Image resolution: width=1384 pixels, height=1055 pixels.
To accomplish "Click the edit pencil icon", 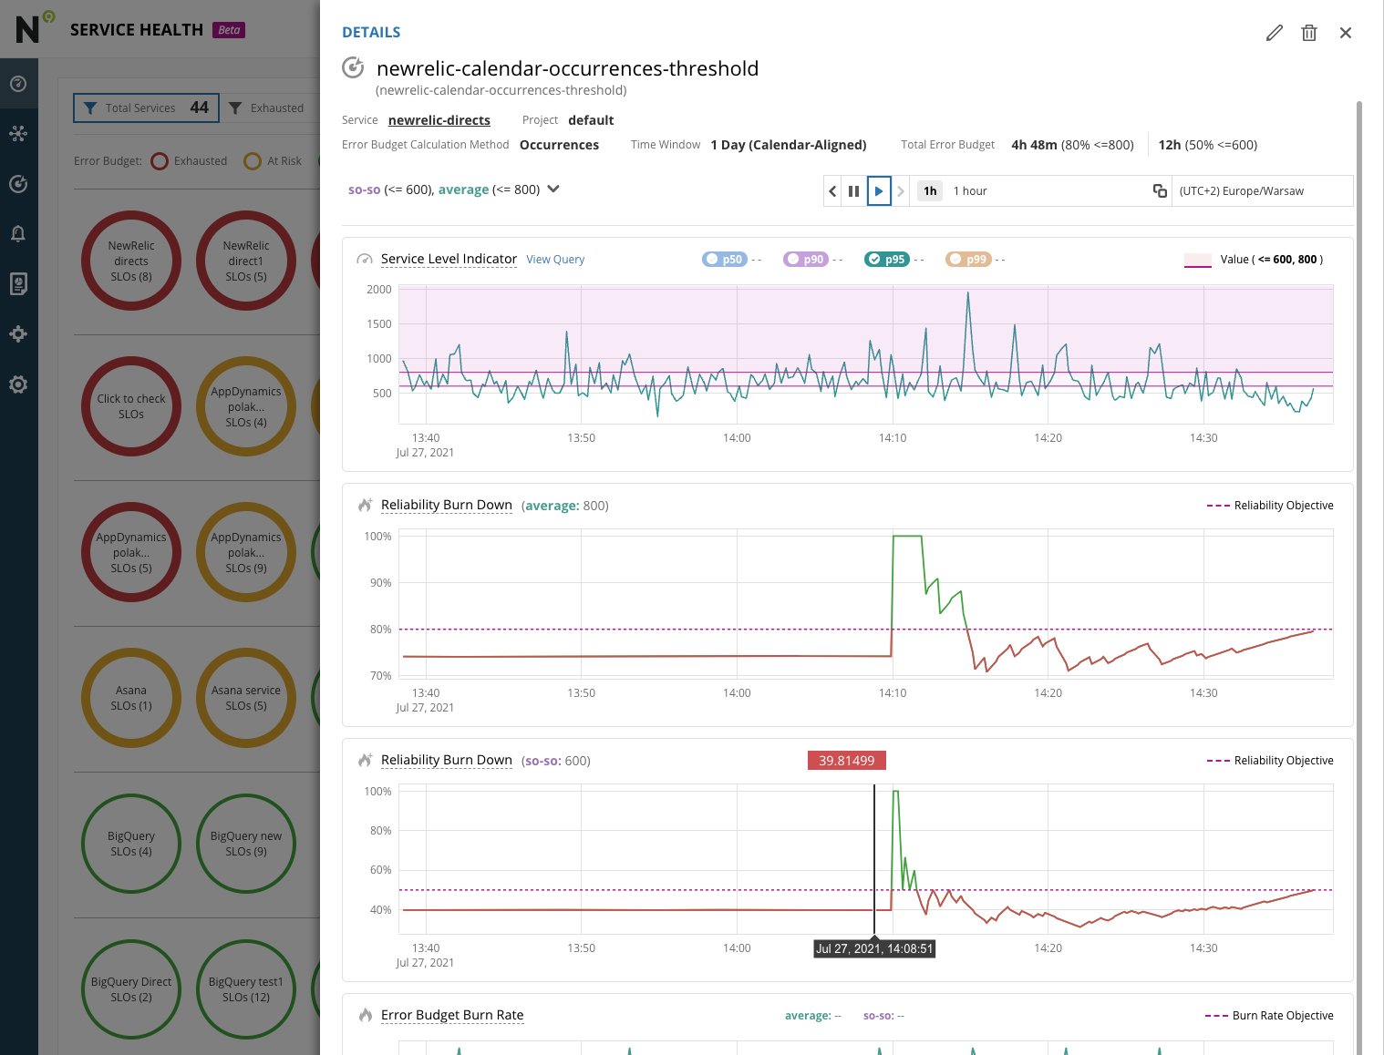I will pyautogui.click(x=1274, y=33).
